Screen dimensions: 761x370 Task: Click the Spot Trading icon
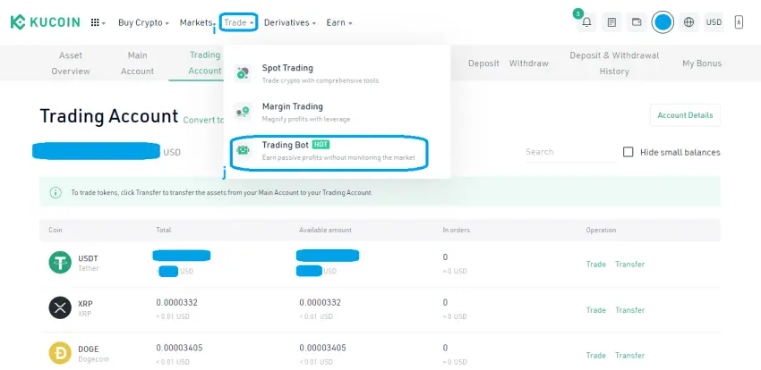(243, 73)
